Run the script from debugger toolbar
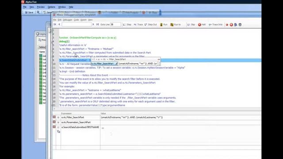The image size is (283, 159). pos(164,25)
